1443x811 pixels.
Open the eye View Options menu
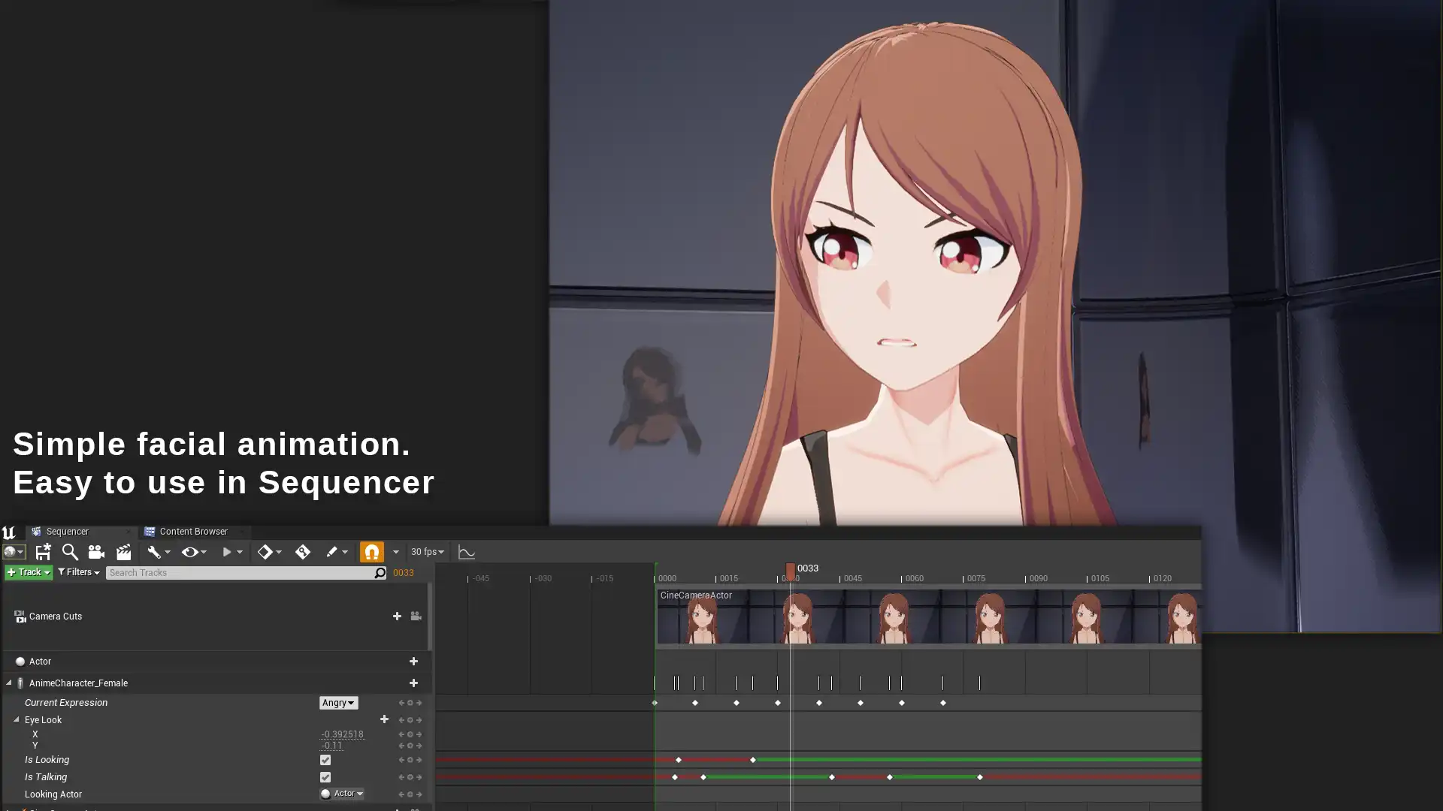(x=193, y=552)
